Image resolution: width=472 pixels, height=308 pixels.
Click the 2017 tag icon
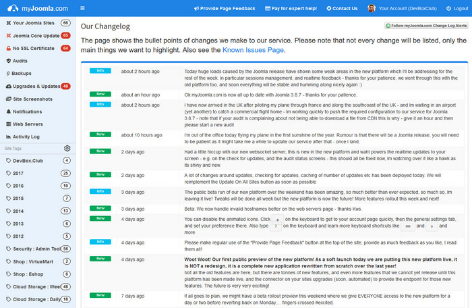point(8,173)
